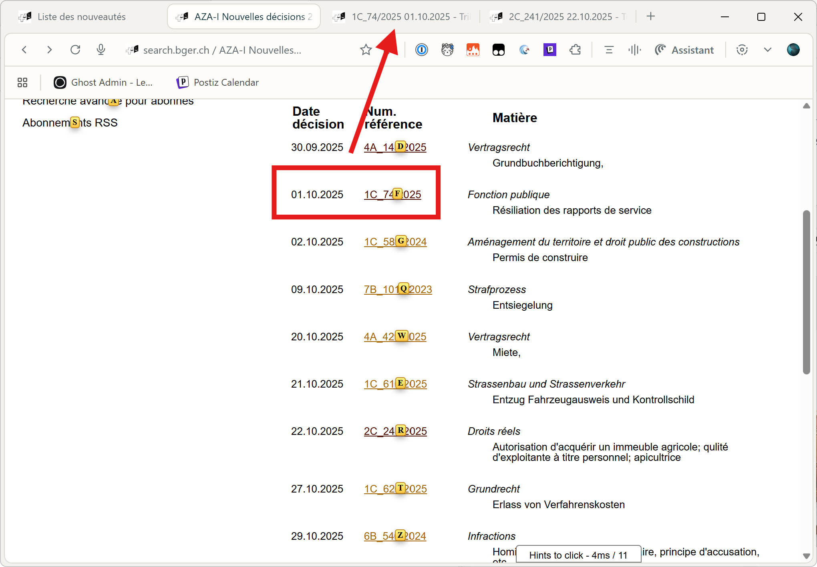The width and height of the screenshot is (817, 567).
Task: Expand the toolbar chevron dropdown
Action: pyautogui.click(x=767, y=50)
